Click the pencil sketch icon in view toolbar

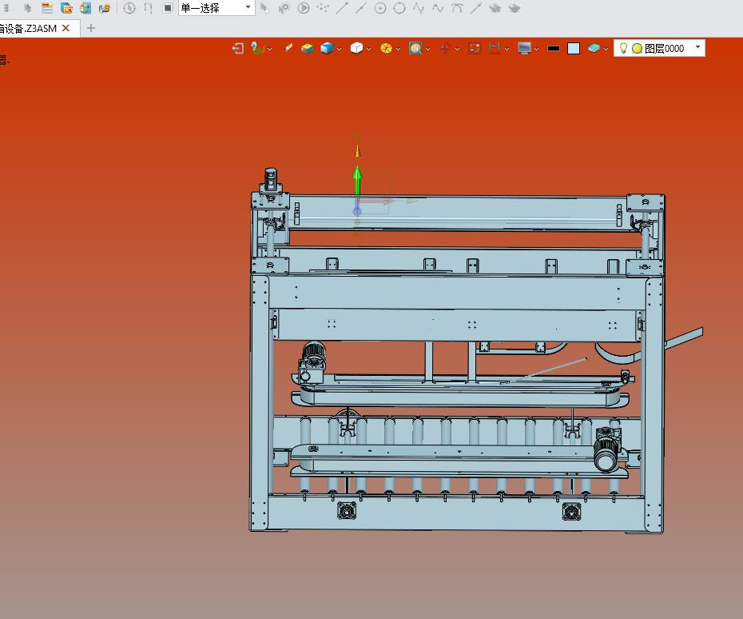288,47
